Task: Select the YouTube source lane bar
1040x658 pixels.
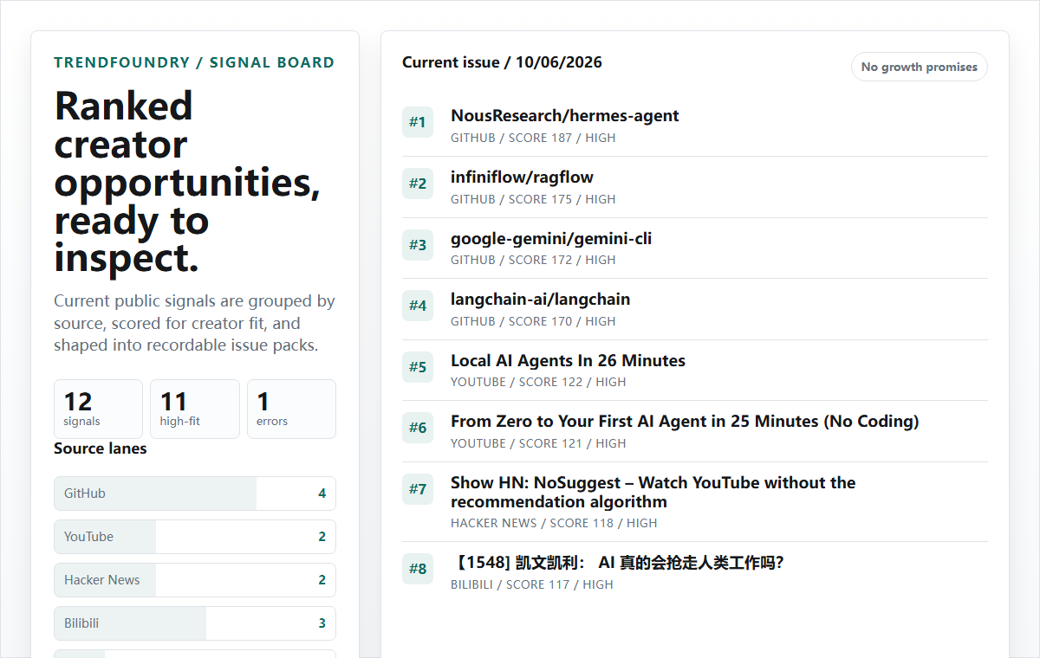Action: tap(195, 537)
